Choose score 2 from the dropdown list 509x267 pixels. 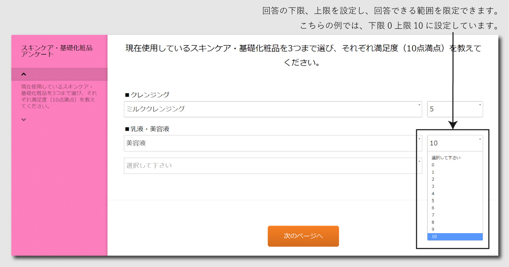click(x=455, y=179)
